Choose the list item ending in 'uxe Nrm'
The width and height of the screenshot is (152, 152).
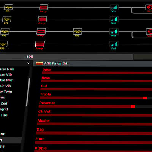[x=7, y=69]
